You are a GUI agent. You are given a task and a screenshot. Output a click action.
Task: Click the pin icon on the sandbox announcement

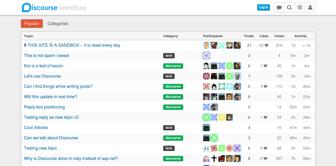tap(25, 45)
